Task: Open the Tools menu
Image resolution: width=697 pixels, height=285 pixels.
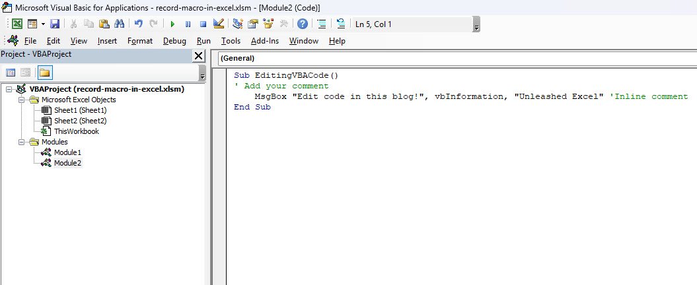Action: (x=231, y=41)
